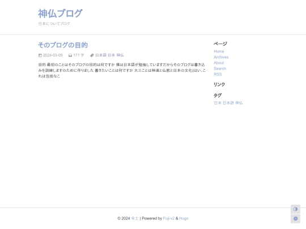Select the 神仏 tag under タグ
The height and width of the screenshot is (229, 306).
pos(239,103)
